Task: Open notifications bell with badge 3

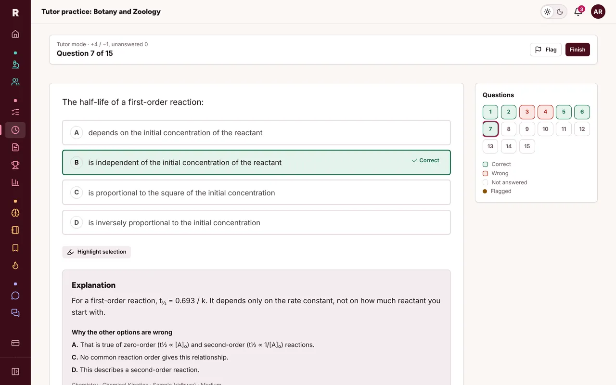Action: 578,12
